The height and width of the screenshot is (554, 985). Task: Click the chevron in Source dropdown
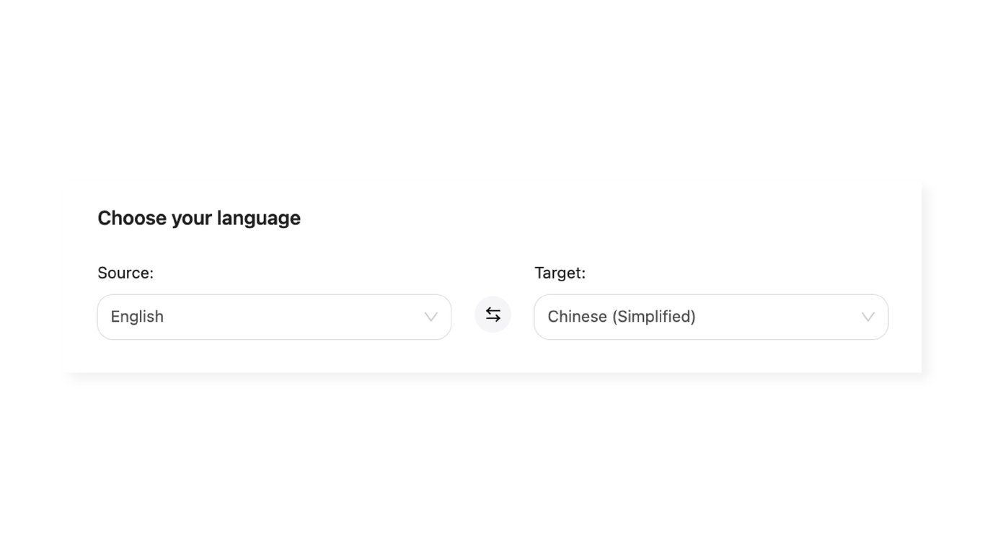[430, 317]
